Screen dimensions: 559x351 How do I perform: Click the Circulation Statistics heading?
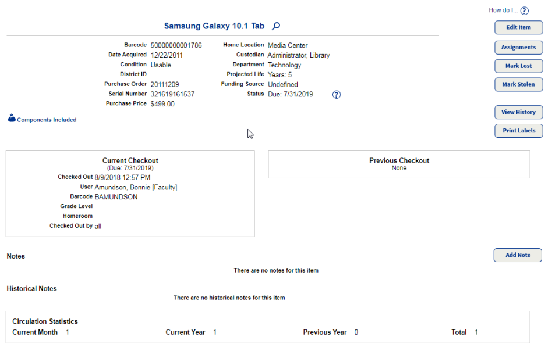pos(45,321)
